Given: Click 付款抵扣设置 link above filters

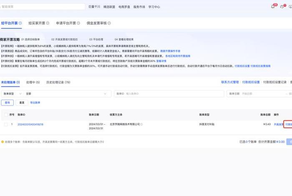Looking at the screenshot, I should click(251, 82).
